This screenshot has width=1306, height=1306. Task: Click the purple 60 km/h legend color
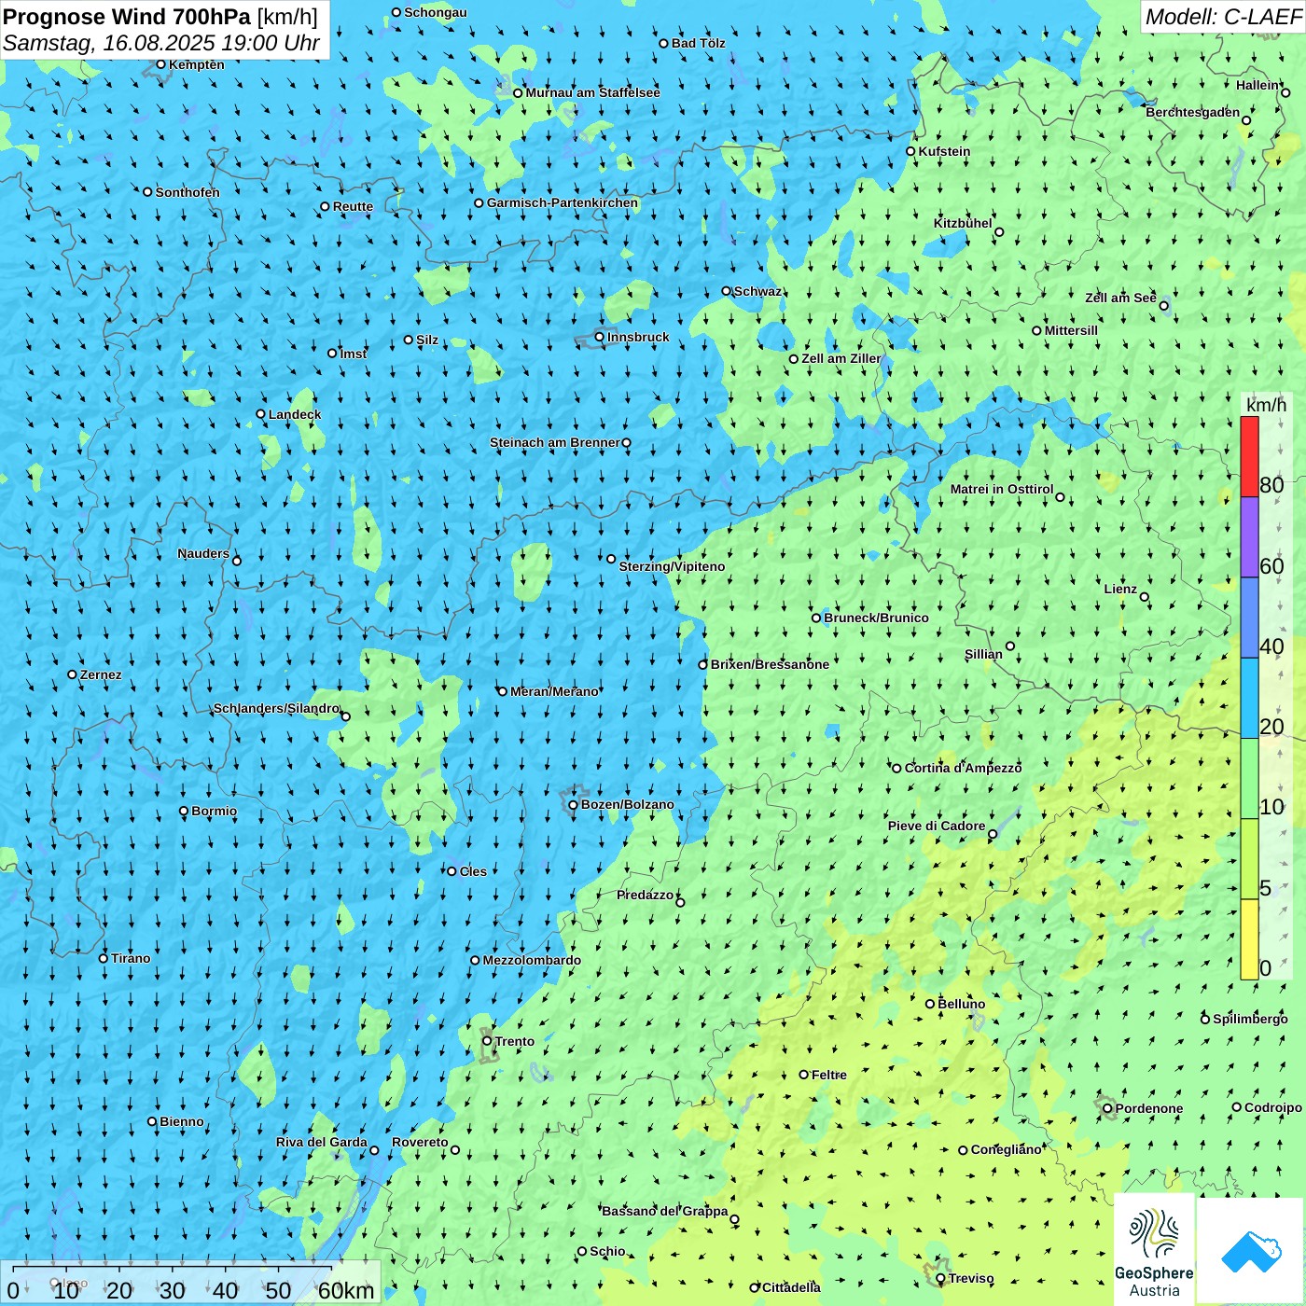(1249, 537)
